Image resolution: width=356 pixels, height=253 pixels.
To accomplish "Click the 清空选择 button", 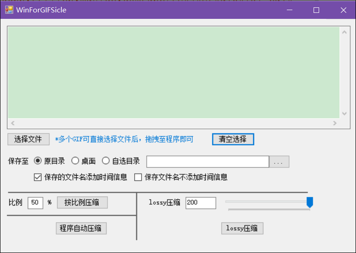I will [x=233, y=139].
